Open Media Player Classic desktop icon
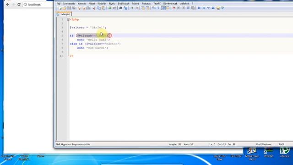The width and height of the screenshot is (293, 165). point(252,154)
